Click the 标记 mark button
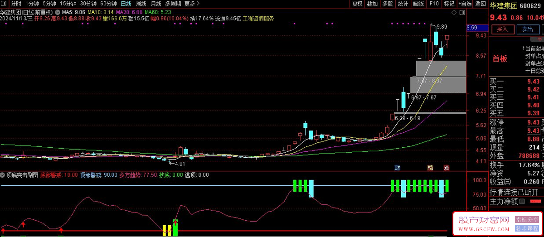This screenshot has height=237, width=544. point(449,4)
